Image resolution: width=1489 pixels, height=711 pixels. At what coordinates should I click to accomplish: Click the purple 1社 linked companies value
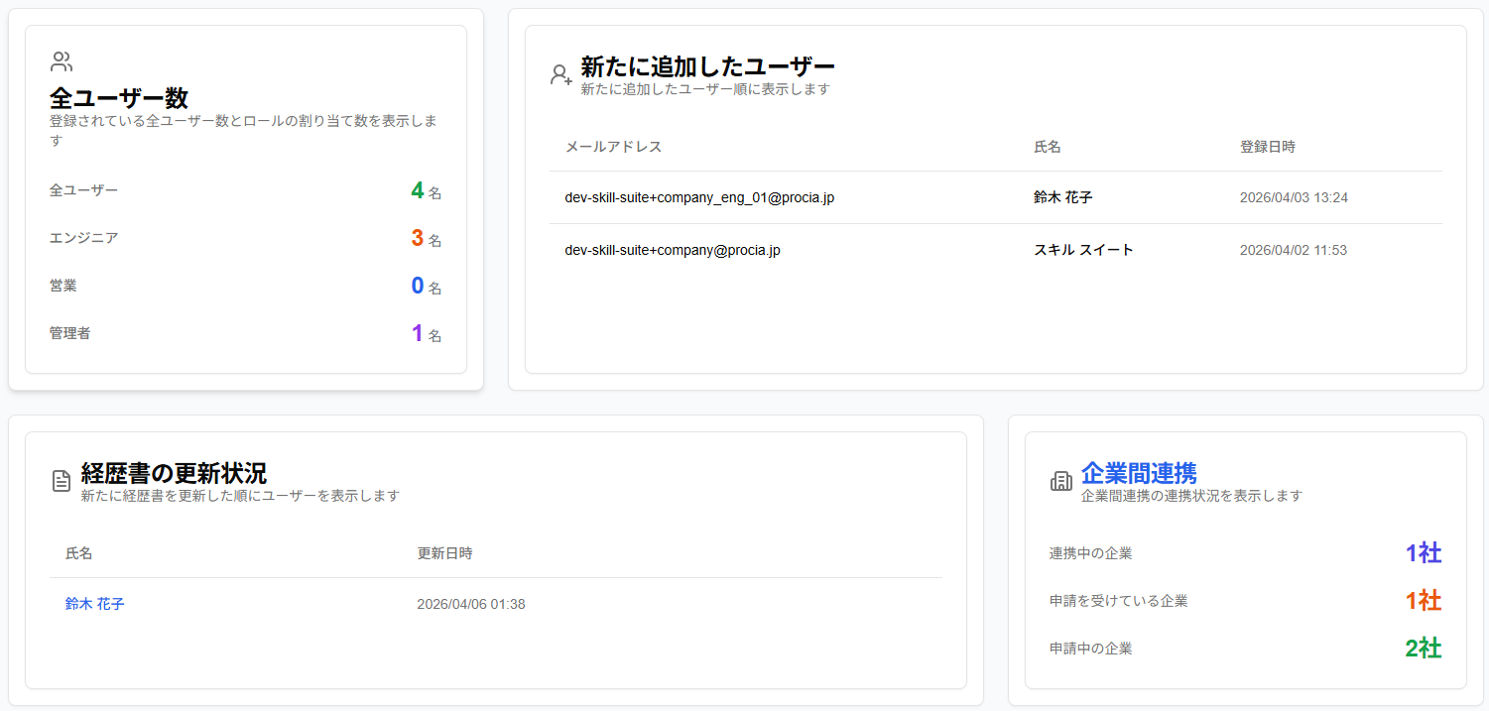coord(1424,553)
